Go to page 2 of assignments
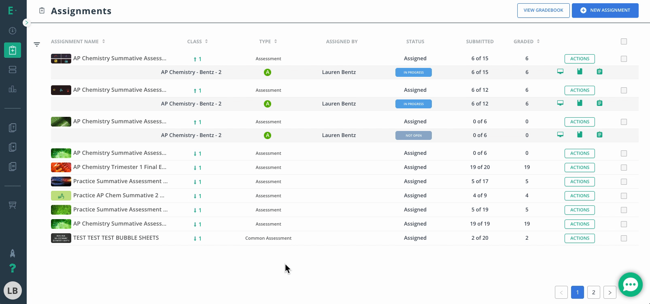 593,292
